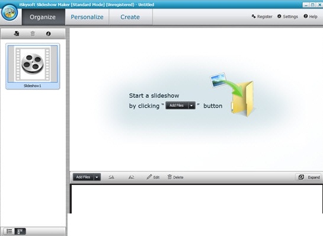The image size is (323, 236).
Task: Switch to list view toggle
Action: tap(9, 231)
